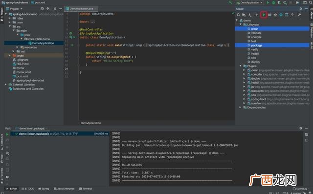Toggle the Database side tool tab
The height and width of the screenshot is (194, 313).
(x=311, y=30)
